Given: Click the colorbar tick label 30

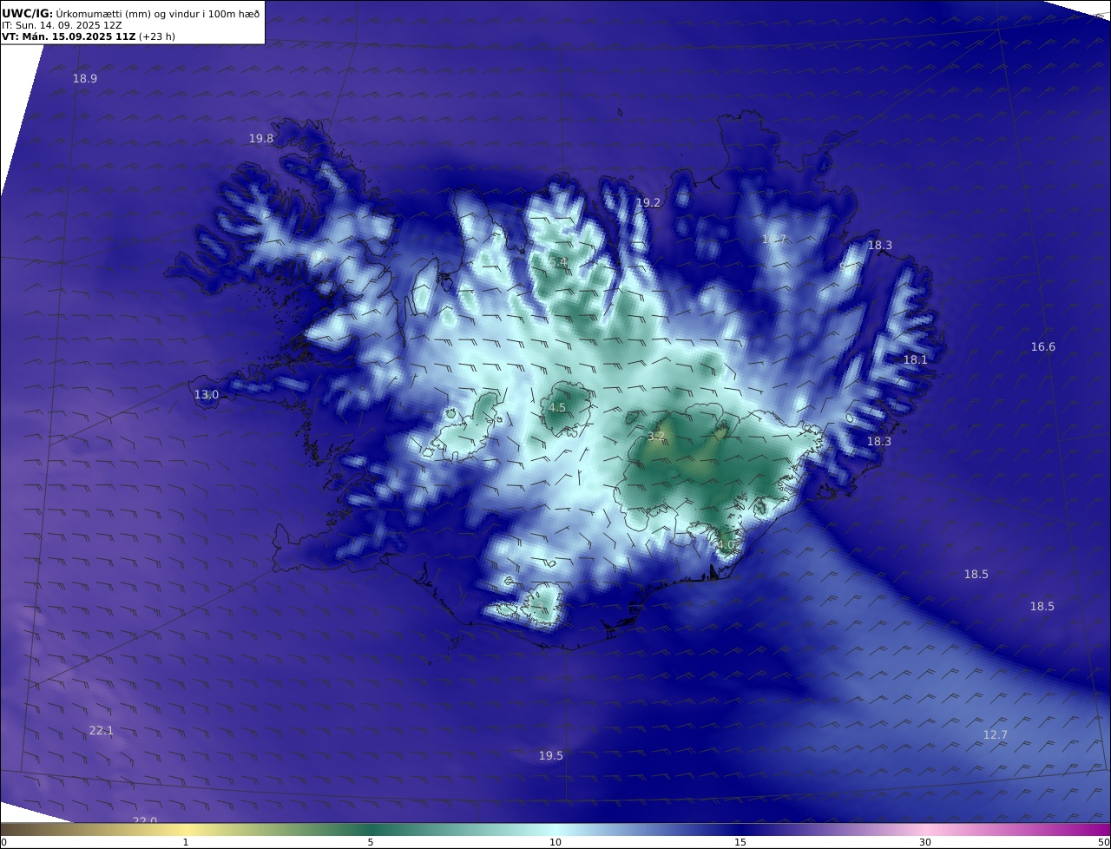Looking at the screenshot, I should click(x=925, y=842).
